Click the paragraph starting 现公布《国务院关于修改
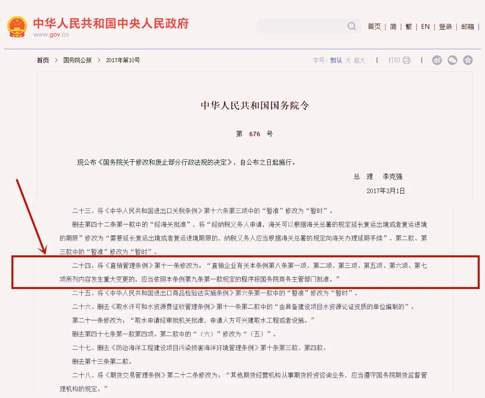The height and width of the screenshot is (398, 485). [187, 162]
